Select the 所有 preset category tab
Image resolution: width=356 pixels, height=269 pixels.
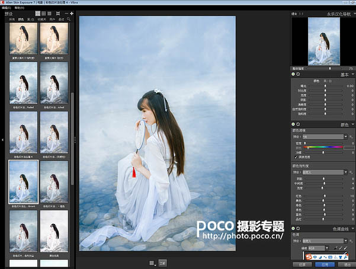coord(12,20)
